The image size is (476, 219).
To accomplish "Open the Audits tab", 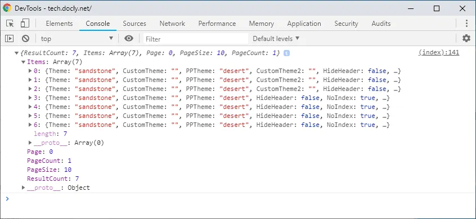I will click(381, 24).
